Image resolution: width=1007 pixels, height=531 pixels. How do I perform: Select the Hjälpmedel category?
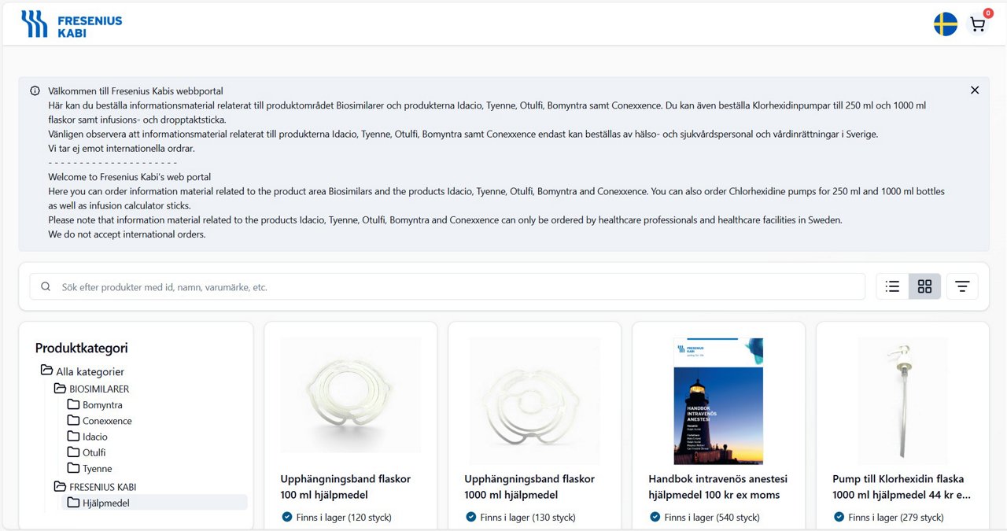tap(106, 503)
